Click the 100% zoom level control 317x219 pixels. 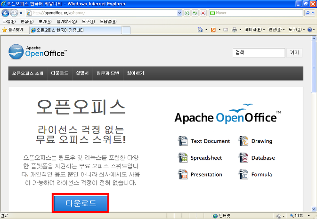tap(297, 216)
